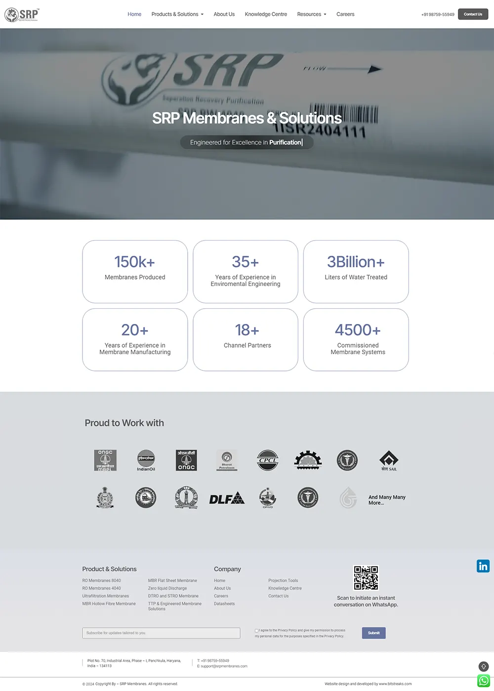Click the SAIL logo
The width and height of the screenshot is (494, 691).
point(389,460)
